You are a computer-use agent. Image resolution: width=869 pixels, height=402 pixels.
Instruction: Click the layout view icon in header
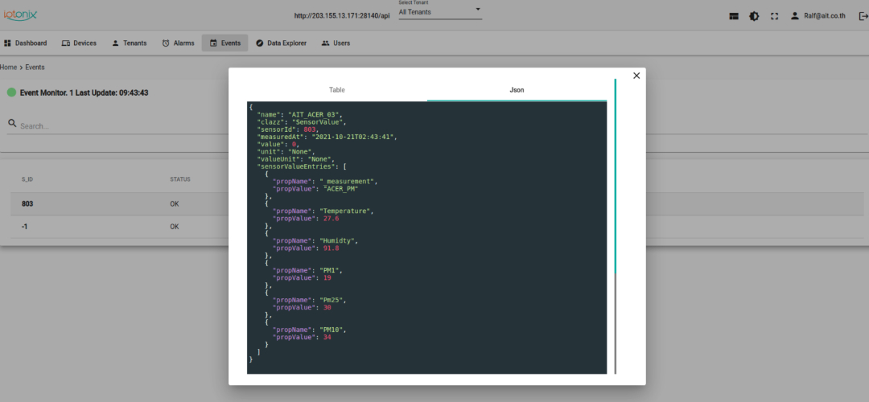[734, 15]
